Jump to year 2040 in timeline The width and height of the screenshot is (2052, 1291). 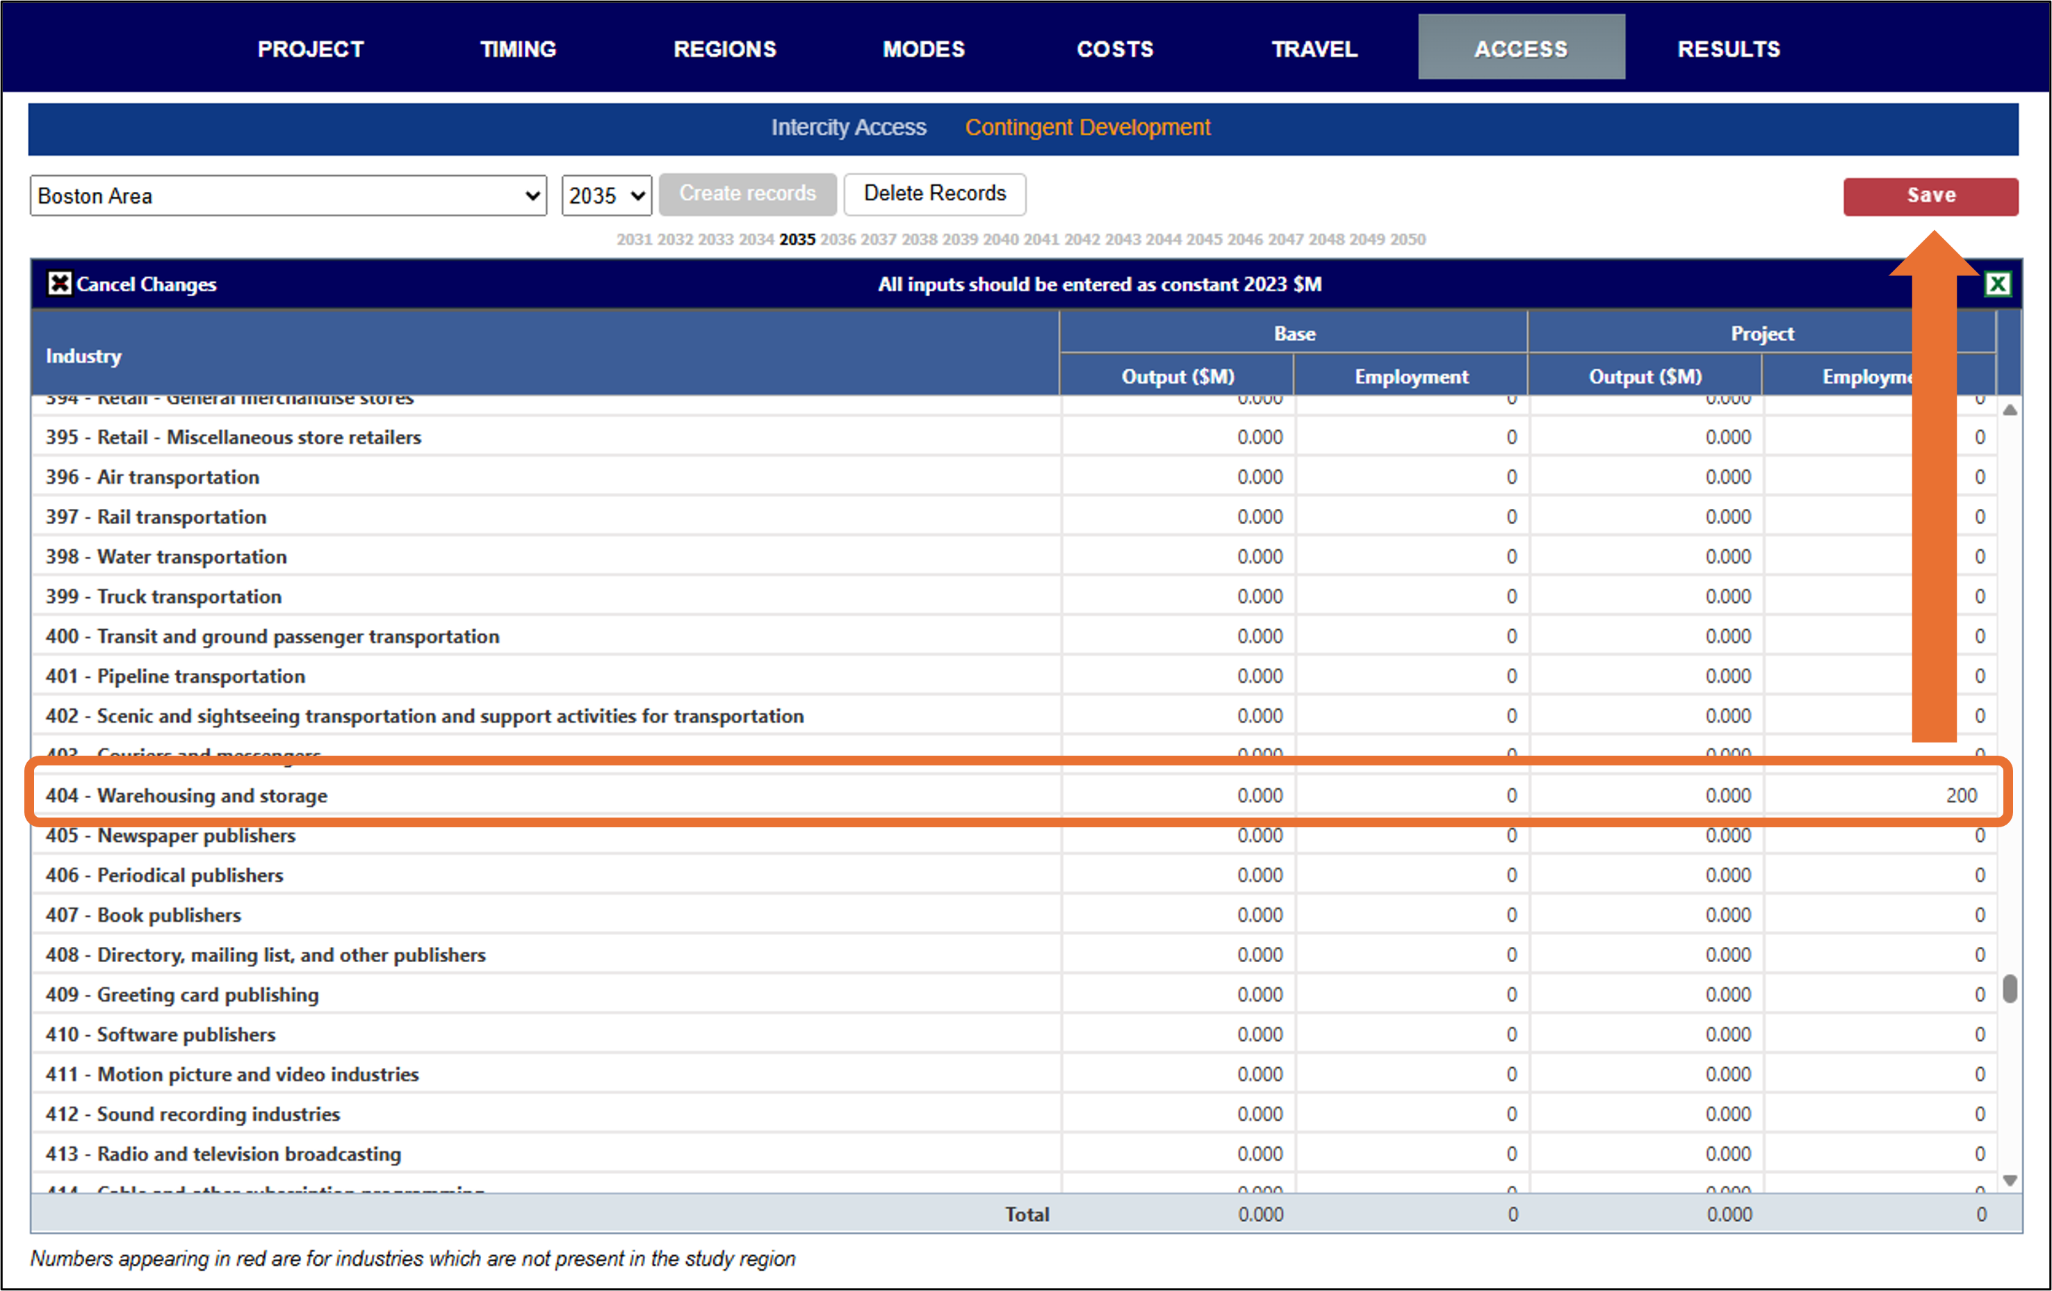pyautogui.click(x=1000, y=239)
